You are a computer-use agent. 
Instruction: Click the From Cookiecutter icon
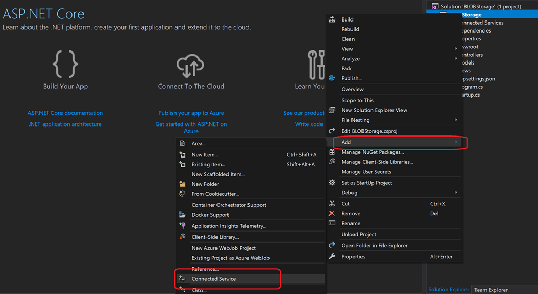click(x=182, y=194)
